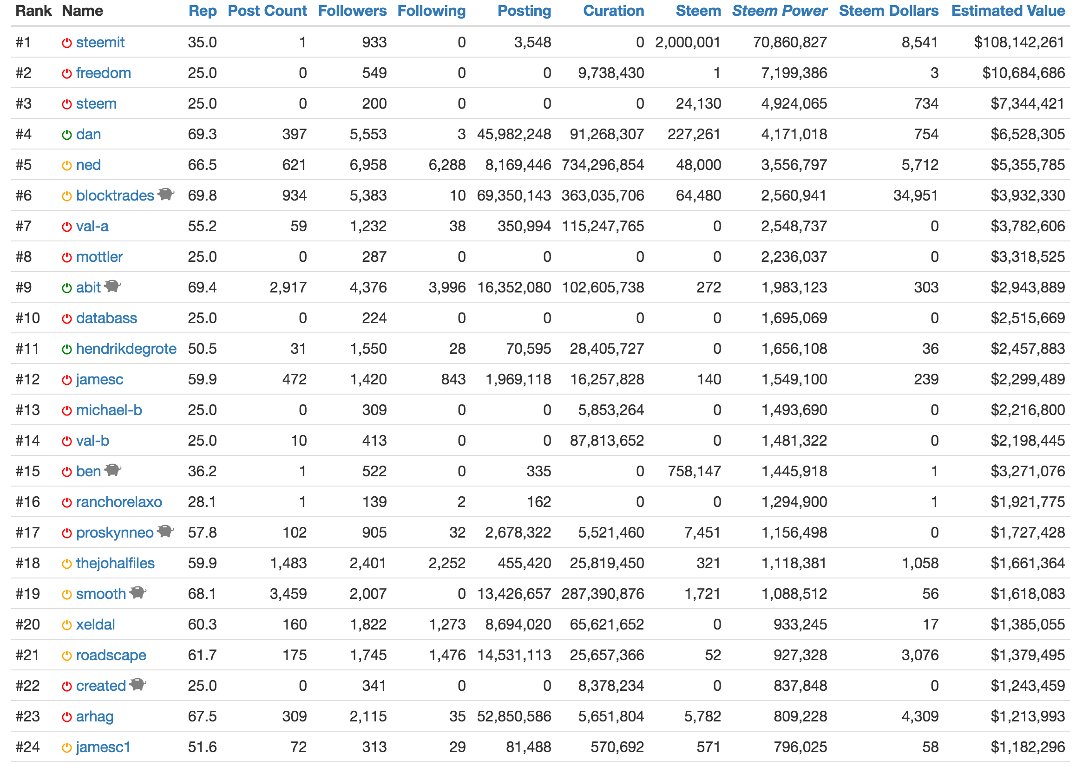Click the orange power icon next to jamesc1
Screen dimensions: 1089x766
(x=67, y=748)
